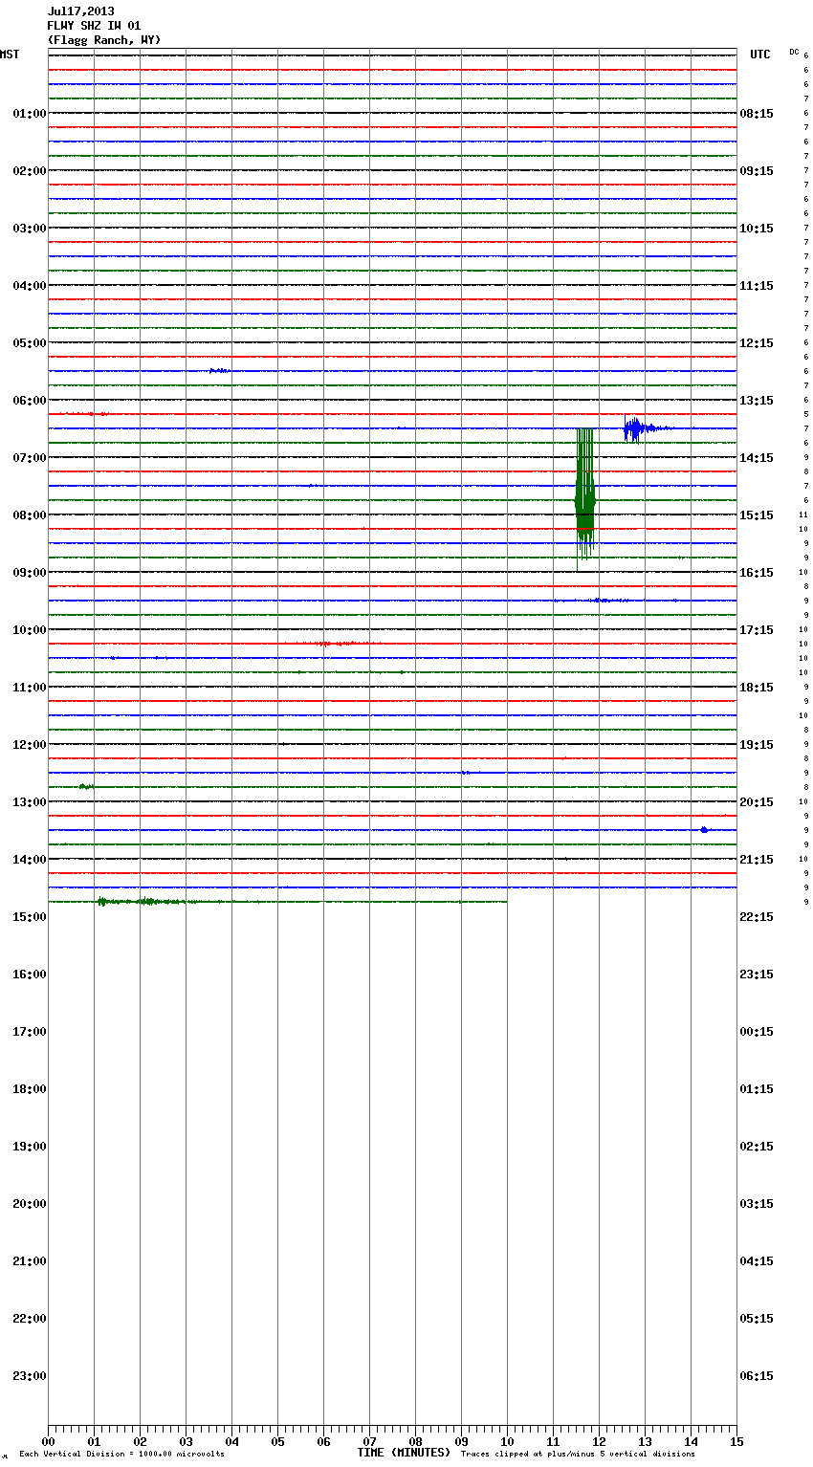Click the '12:00' MST hour label

30,745
